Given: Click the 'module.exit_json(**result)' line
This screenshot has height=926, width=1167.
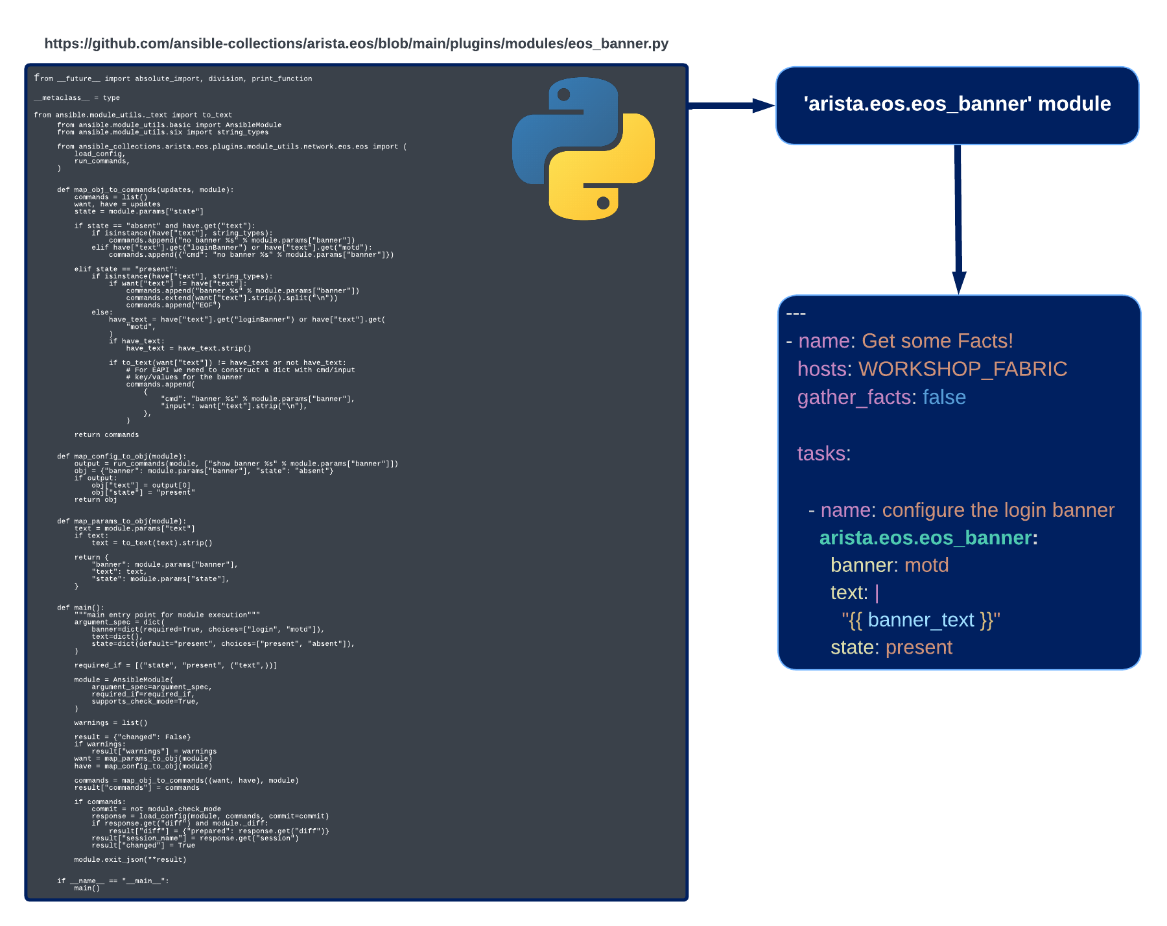Looking at the screenshot, I should point(130,860).
